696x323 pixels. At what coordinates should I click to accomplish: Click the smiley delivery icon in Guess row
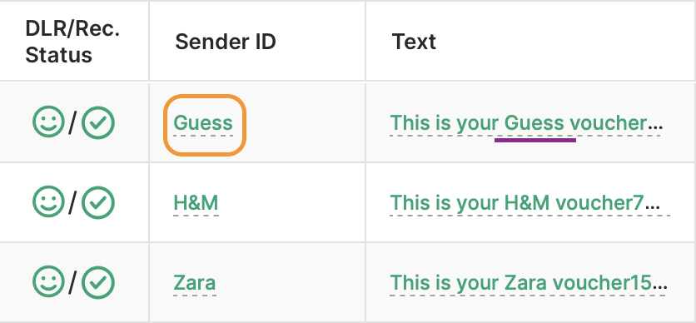[48, 122]
